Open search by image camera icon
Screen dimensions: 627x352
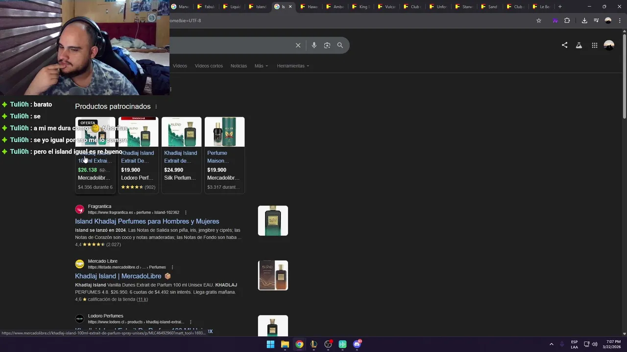click(327, 45)
